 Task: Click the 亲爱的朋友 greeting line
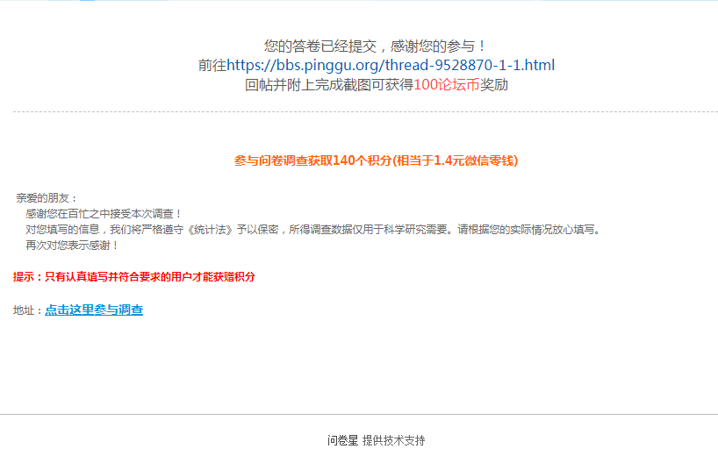point(47,198)
